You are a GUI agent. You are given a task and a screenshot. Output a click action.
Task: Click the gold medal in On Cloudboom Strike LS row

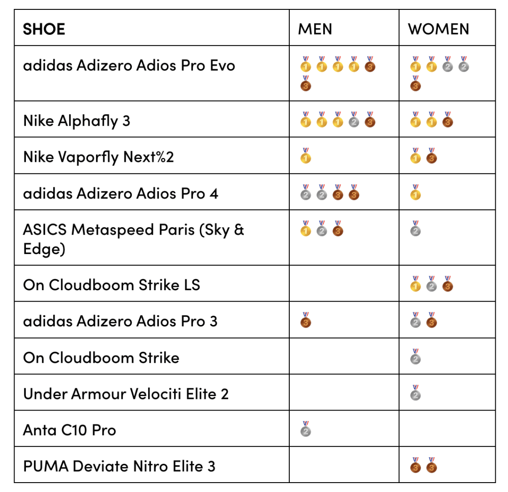click(415, 284)
